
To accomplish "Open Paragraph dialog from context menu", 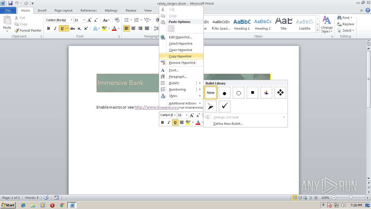I will (x=181, y=77).
